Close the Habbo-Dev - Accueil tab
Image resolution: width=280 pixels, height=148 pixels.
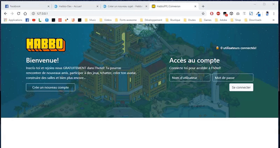pos(97,6)
